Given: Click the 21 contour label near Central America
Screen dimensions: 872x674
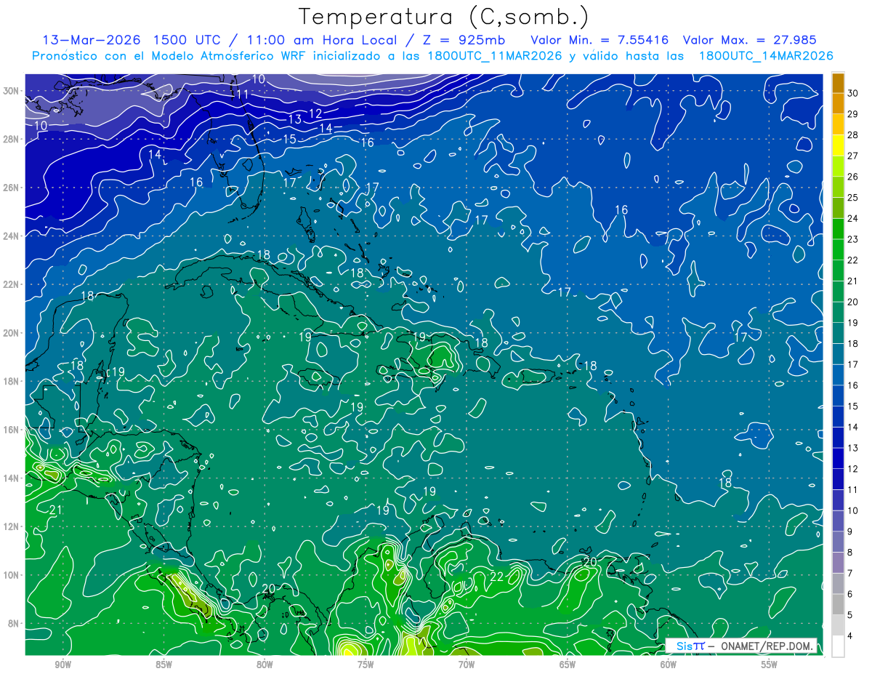Looking at the screenshot, I should [x=56, y=510].
